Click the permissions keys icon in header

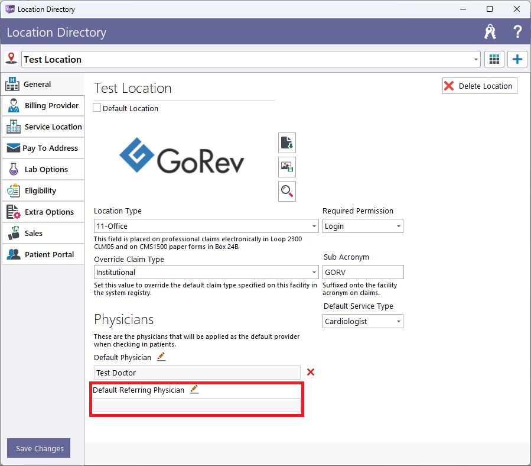coord(490,32)
